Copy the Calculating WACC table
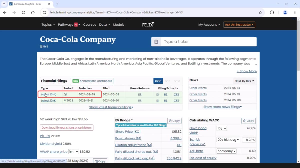 click(x=248, y=121)
